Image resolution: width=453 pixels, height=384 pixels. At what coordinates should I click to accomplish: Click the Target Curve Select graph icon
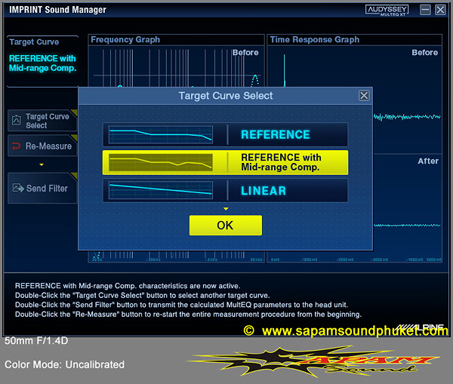(17, 120)
